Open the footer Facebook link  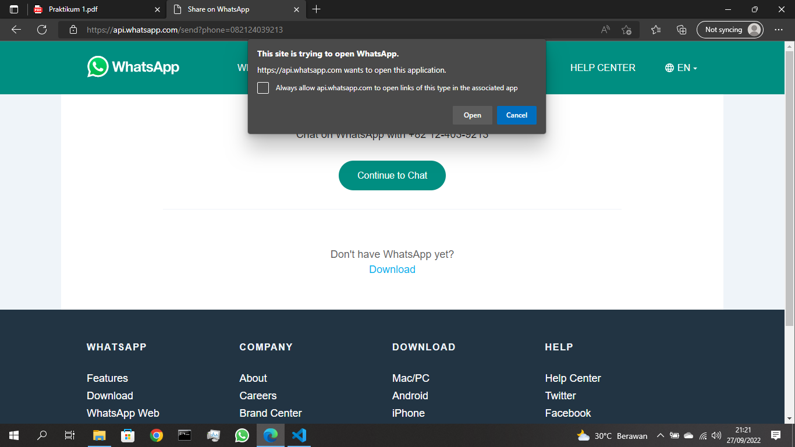click(568, 413)
